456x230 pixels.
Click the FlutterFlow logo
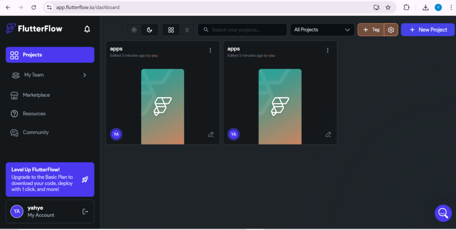(34, 29)
